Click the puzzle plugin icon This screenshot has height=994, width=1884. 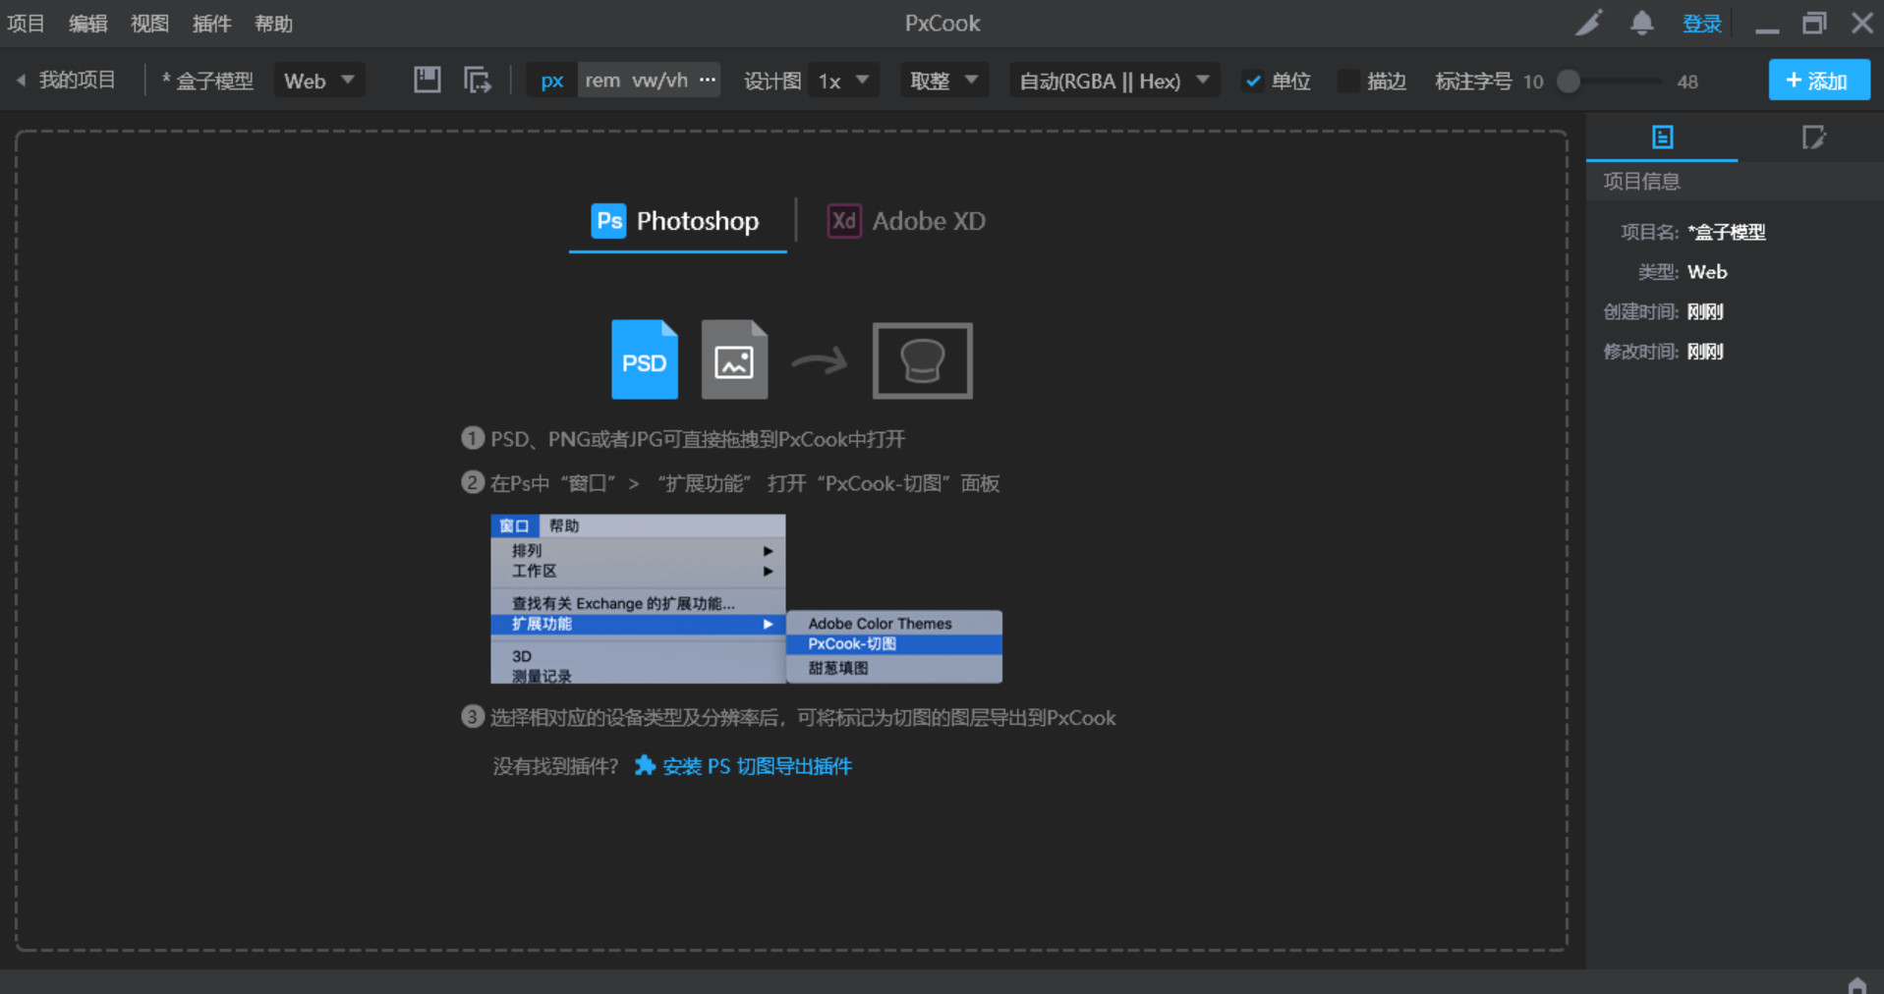[645, 765]
